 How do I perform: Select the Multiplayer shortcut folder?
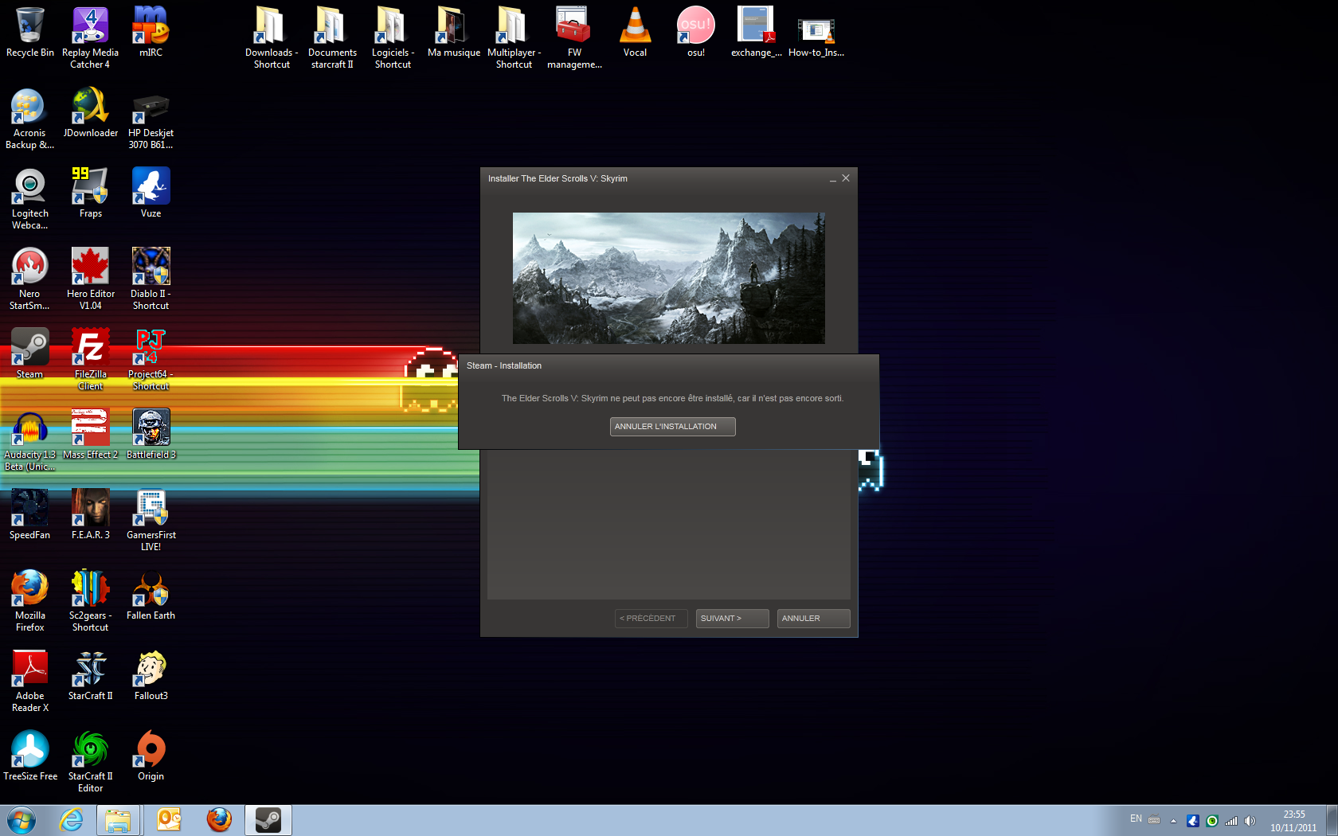pyautogui.click(x=514, y=38)
